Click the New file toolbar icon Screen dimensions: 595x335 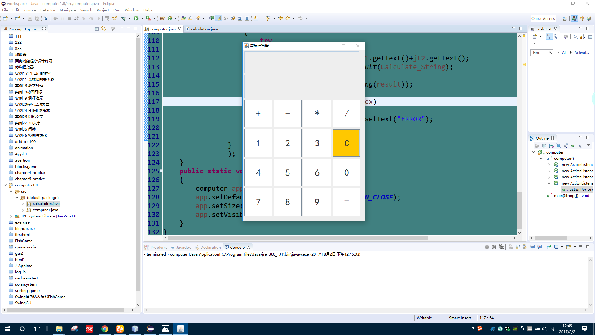coord(5,18)
